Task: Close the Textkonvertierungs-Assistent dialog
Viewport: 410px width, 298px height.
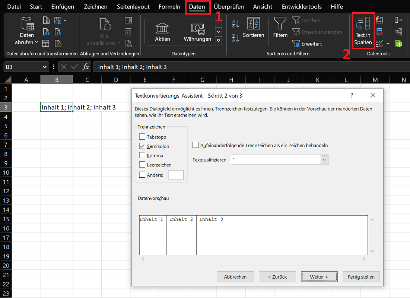Action: pos(373,95)
